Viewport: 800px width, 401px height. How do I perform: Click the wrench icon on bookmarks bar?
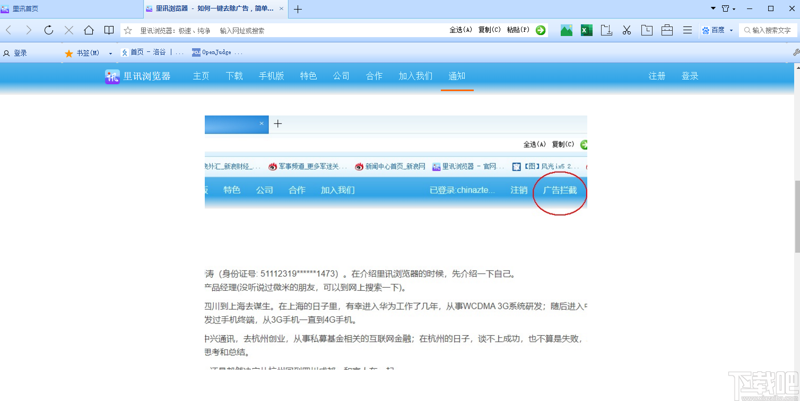(x=796, y=52)
